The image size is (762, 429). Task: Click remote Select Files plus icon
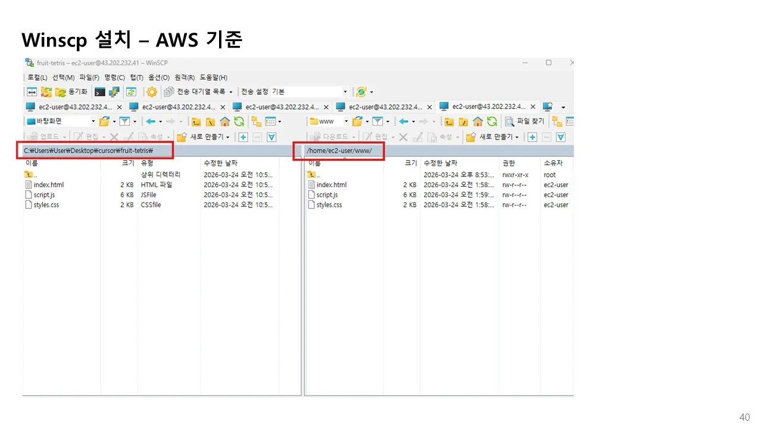click(532, 137)
